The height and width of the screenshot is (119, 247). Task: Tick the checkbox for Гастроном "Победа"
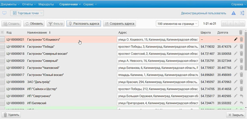coord(2,46)
